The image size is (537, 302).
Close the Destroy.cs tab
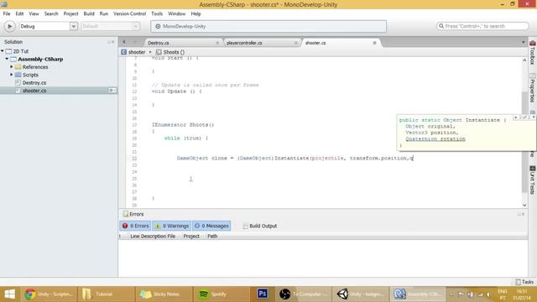click(217, 43)
